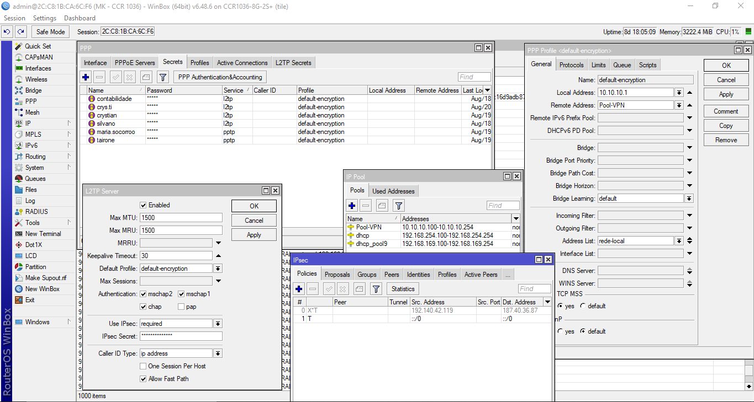
Task: Click the filter funnel icon in PPP window
Action: [x=162, y=77]
